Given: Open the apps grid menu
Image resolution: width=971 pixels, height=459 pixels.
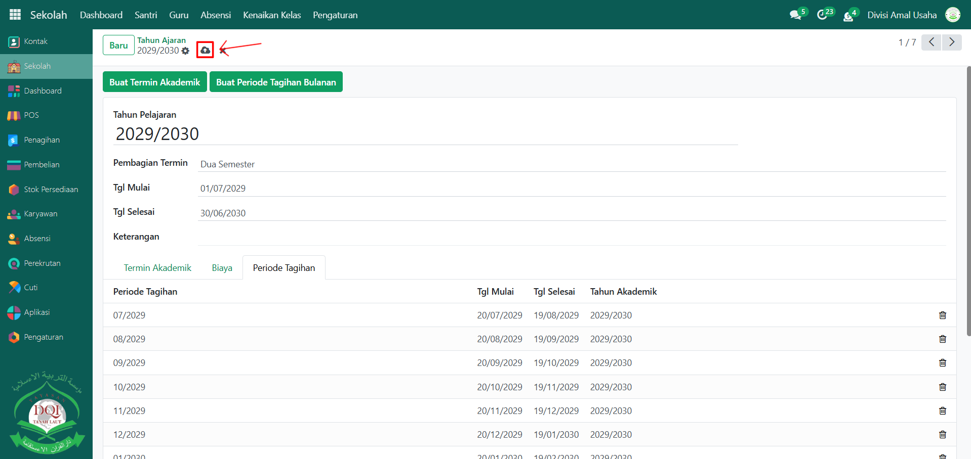Looking at the screenshot, I should point(15,15).
